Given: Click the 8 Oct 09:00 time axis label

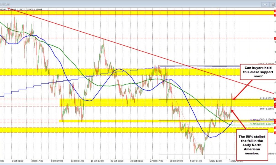Looking at the screenshot, I should pos(57,161).
